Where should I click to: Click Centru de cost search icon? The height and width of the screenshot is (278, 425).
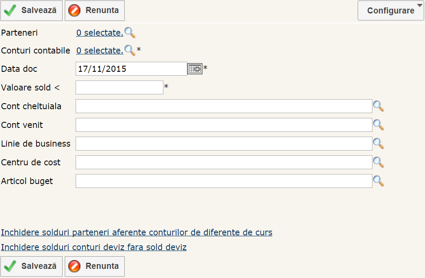pos(379,162)
